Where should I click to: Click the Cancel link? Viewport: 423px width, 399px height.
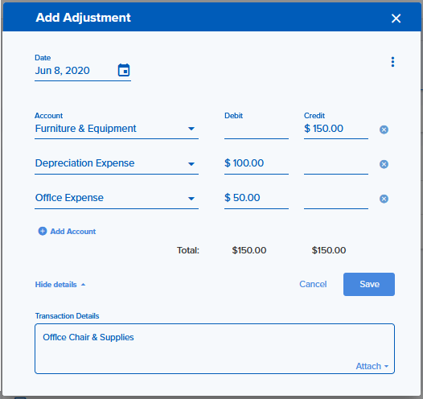313,284
